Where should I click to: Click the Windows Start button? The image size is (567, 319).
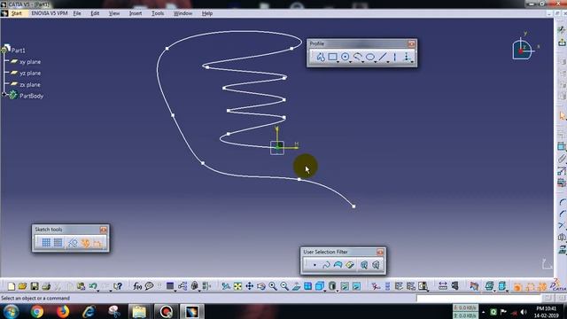coord(11,311)
